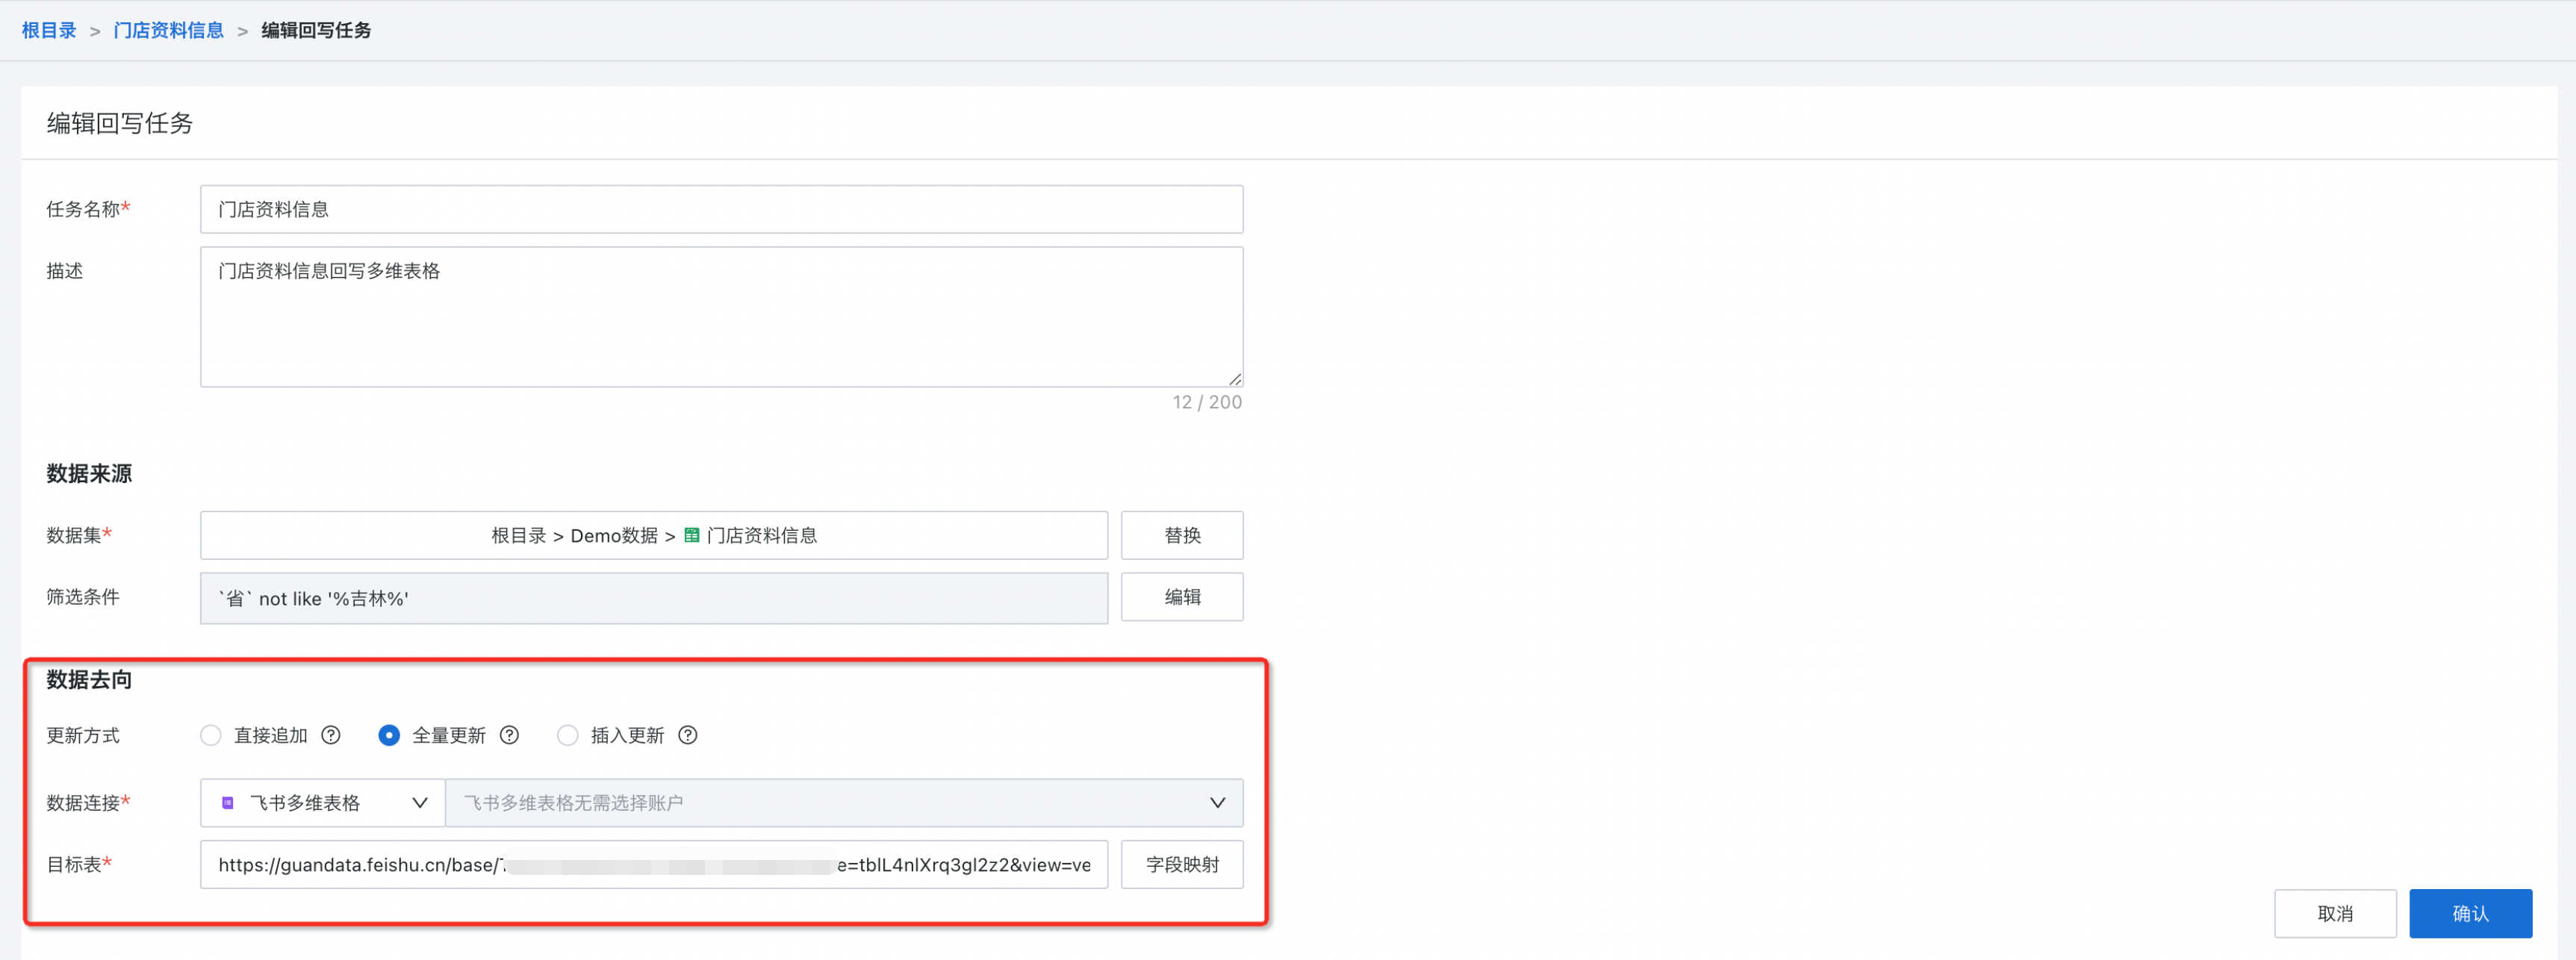Click the green dataset icon before 门店资料信息
Image resolution: width=2576 pixels, height=960 pixels.
coord(692,535)
